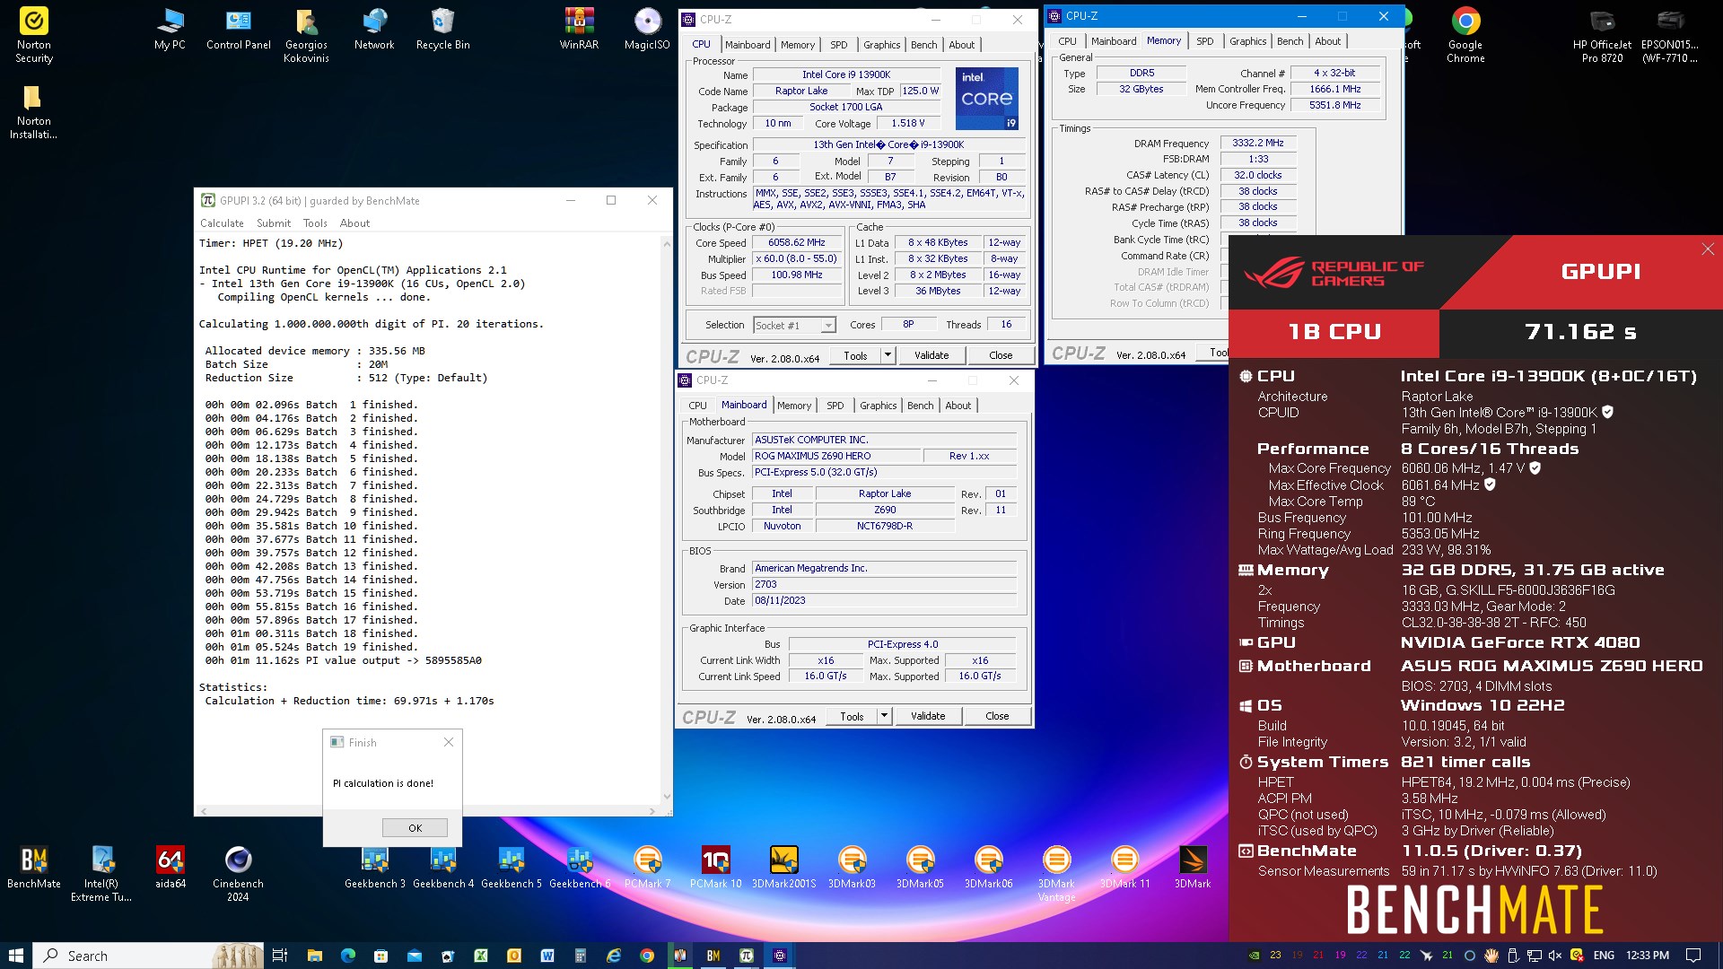Click Validate in the CPU-Z CPU window
1723x969 pixels.
[931, 355]
